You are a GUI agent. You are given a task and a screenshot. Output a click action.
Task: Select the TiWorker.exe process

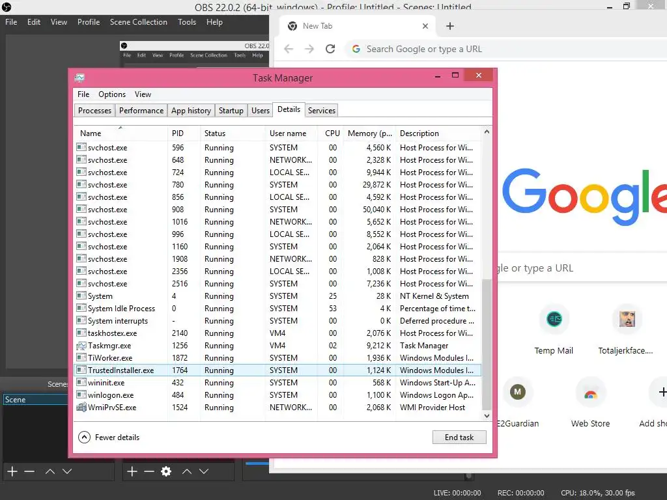pos(277,358)
